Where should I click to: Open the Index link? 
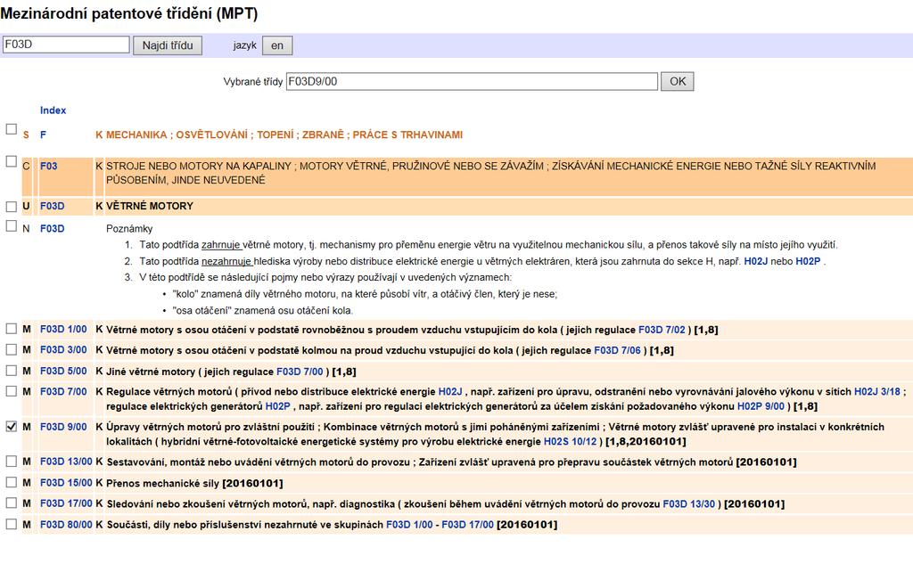pos(53,110)
